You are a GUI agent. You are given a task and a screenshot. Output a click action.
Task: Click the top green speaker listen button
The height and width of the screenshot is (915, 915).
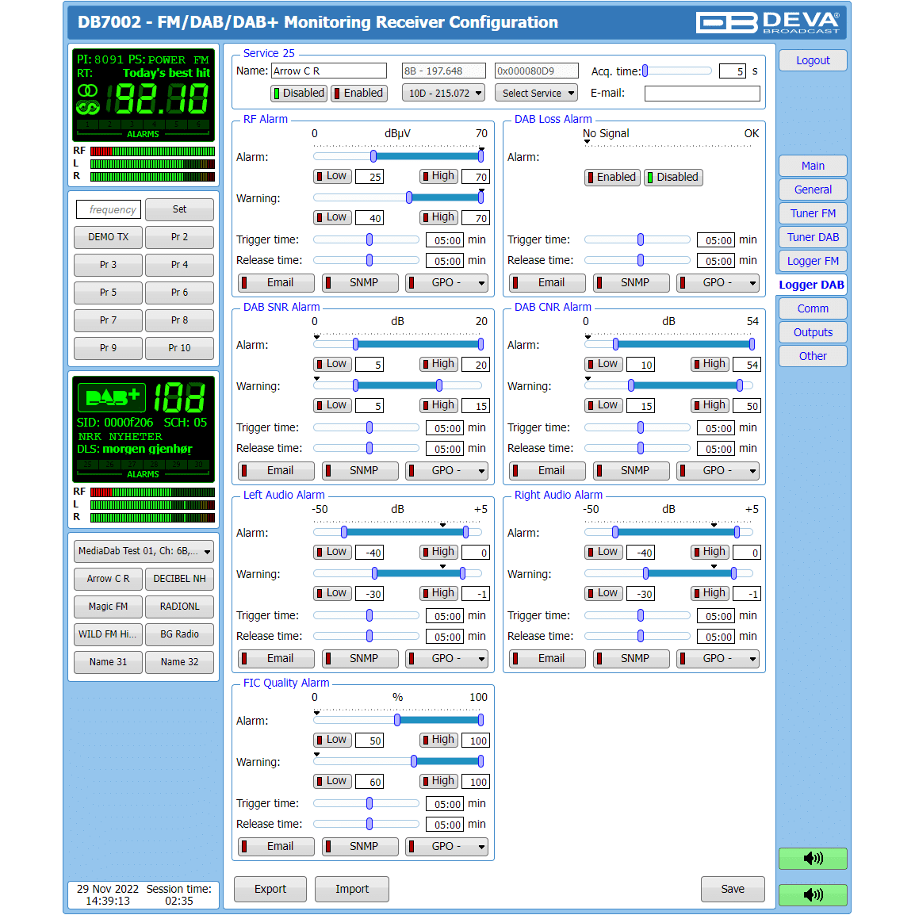[x=813, y=859]
